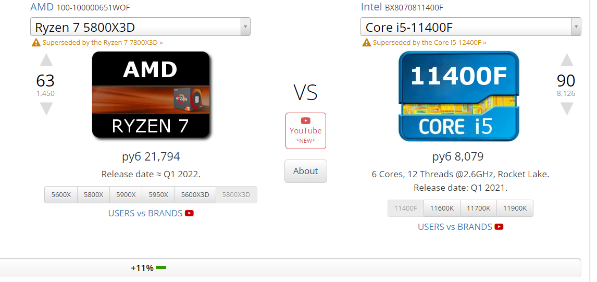Click the Intel brand link
This screenshot has width=597, height=282.
(371, 7)
